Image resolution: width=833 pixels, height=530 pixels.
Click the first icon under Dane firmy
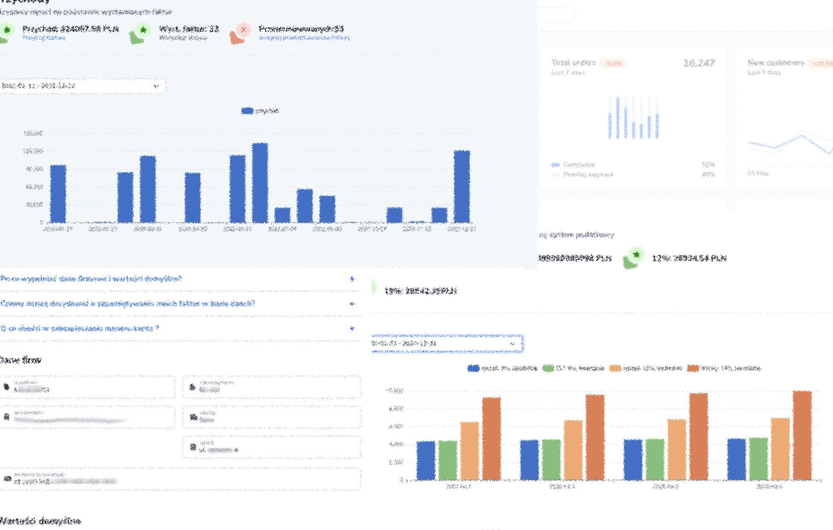click(x=7, y=387)
